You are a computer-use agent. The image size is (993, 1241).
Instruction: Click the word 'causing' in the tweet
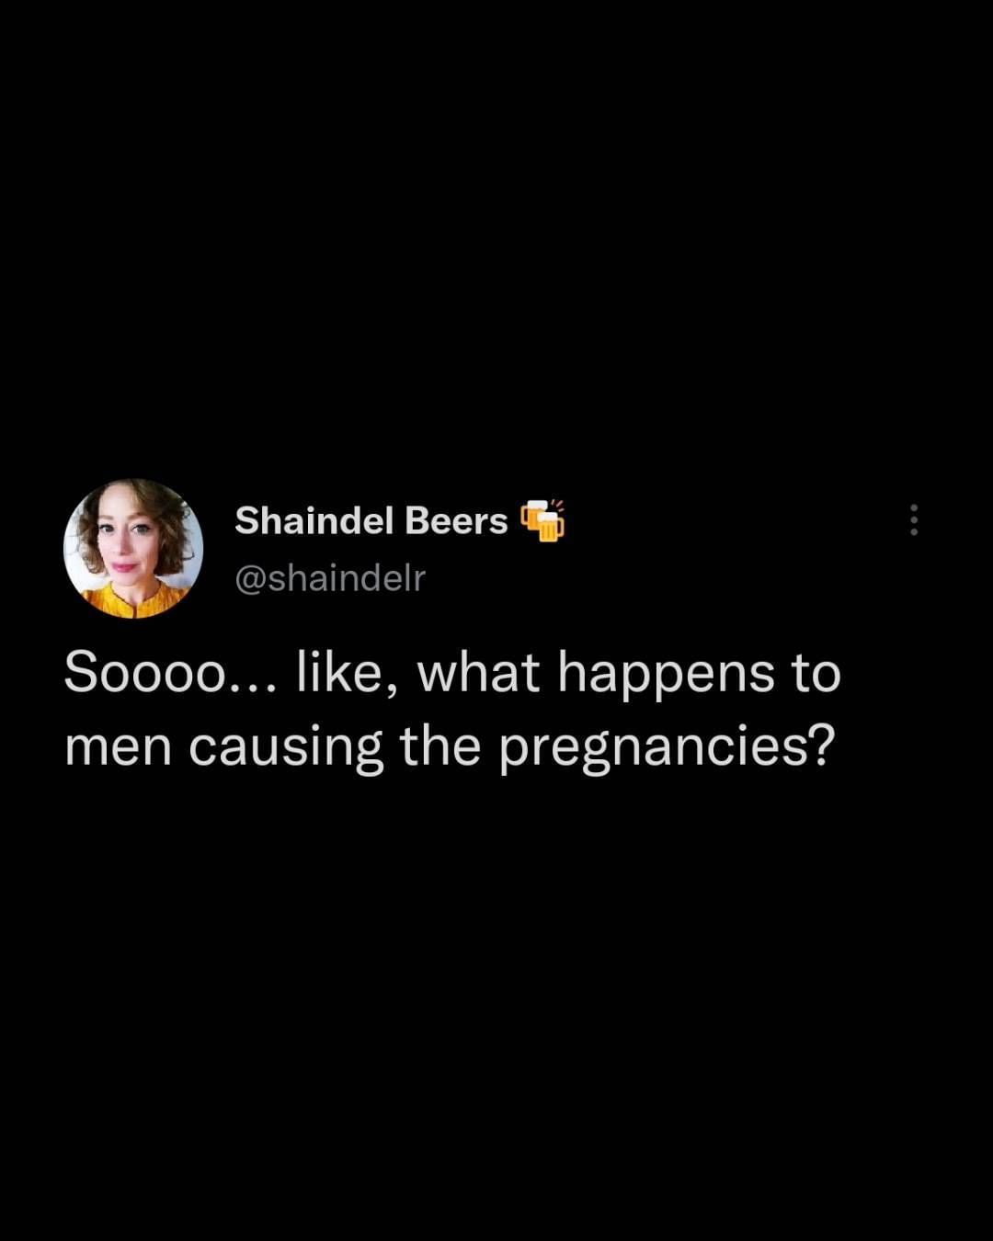286,749
